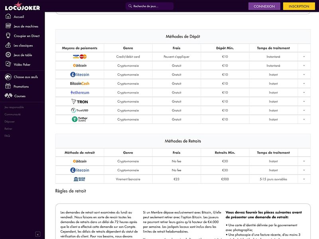Click the TRON logo
Screen dimensions: 319x239
[80, 102]
